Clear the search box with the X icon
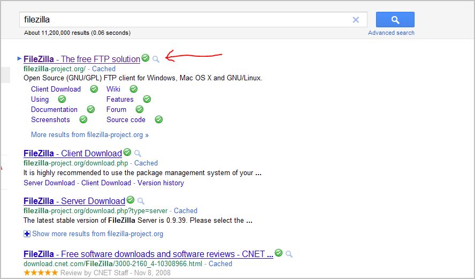This screenshot has width=475, height=279. tap(356, 20)
